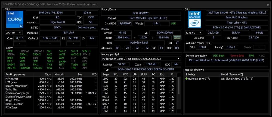Click the AVX-512 feature label
This screenshot has width=272, height=117.
(x=76, y=54)
